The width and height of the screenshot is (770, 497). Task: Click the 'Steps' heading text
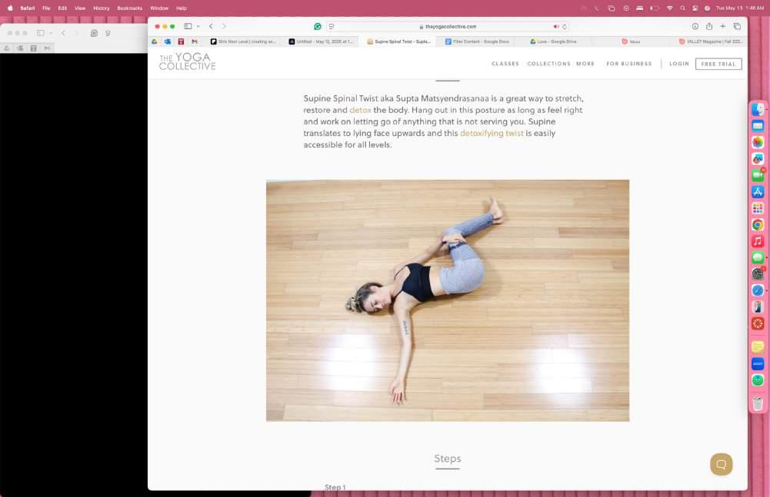448,459
